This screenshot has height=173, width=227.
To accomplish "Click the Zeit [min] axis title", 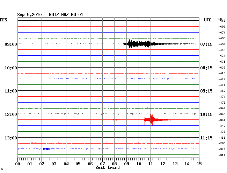I will [108, 167].
